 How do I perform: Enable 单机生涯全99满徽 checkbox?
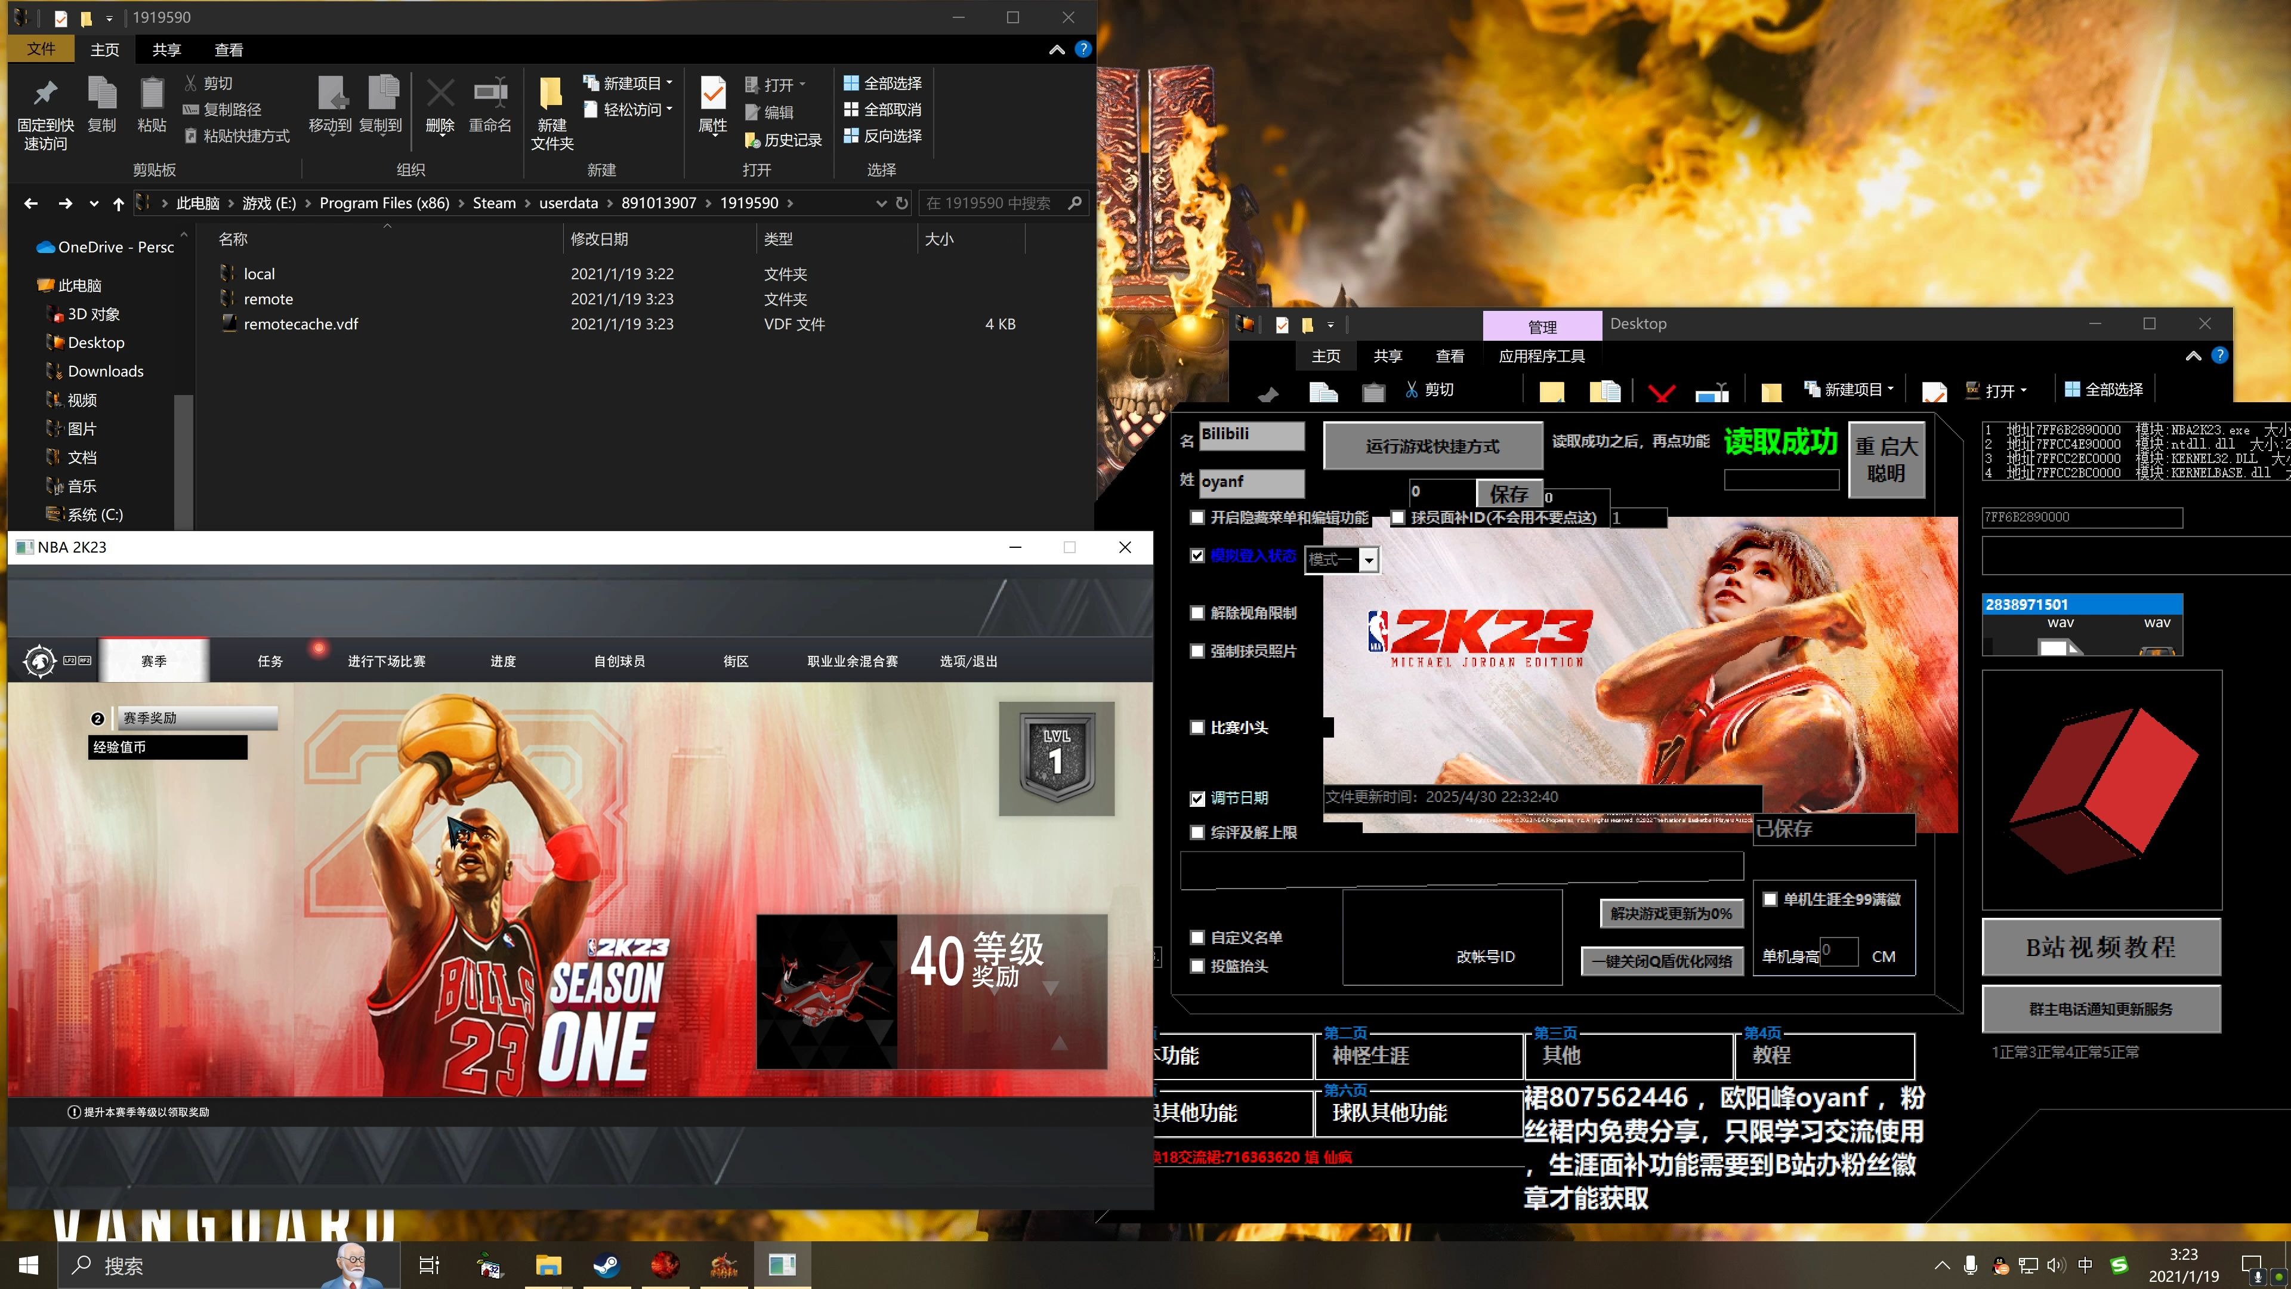(1770, 899)
